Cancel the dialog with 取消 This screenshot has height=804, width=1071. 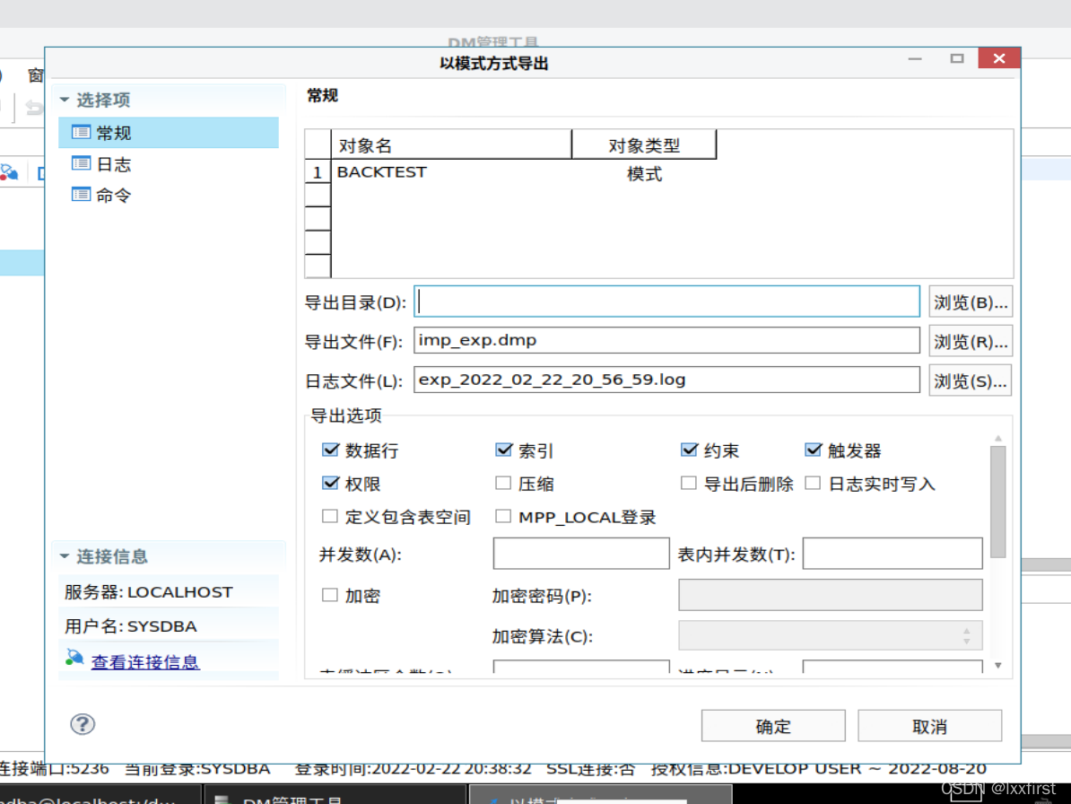[929, 726]
